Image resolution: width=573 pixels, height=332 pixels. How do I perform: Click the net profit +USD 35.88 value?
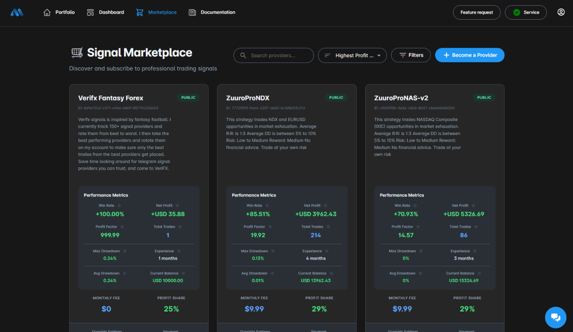point(168,214)
